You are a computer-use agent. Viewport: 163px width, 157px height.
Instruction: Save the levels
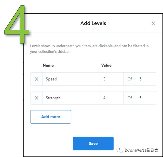click(93, 143)
